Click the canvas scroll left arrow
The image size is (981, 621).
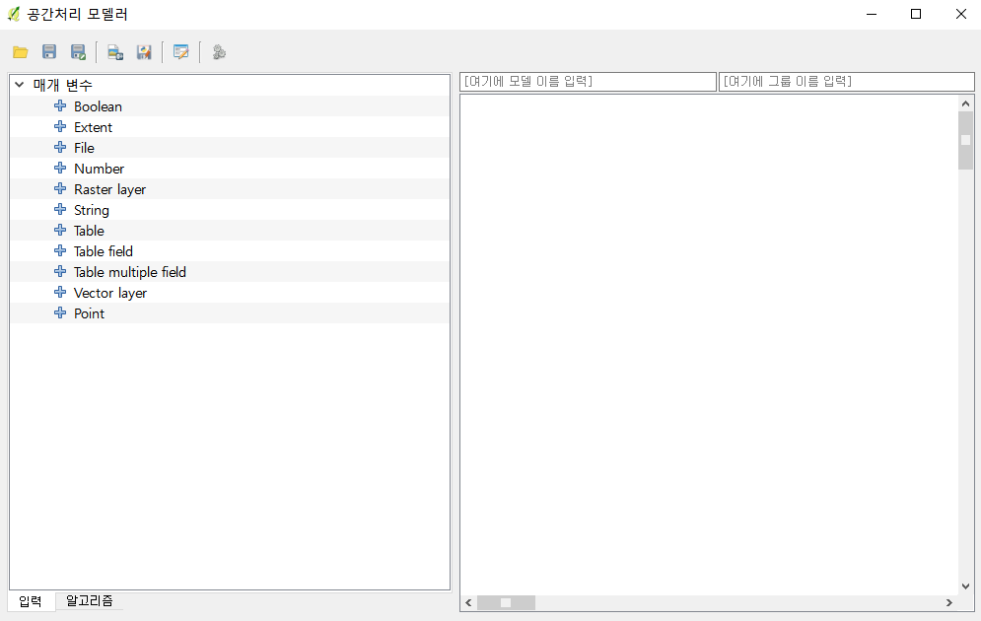coord(468,602)
